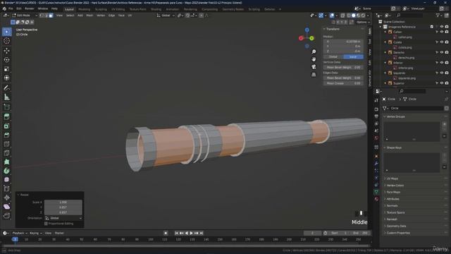Switch perspective/orthographic grid icon
This screenshot has width=451, height=254.
click(x=314, y=75)
